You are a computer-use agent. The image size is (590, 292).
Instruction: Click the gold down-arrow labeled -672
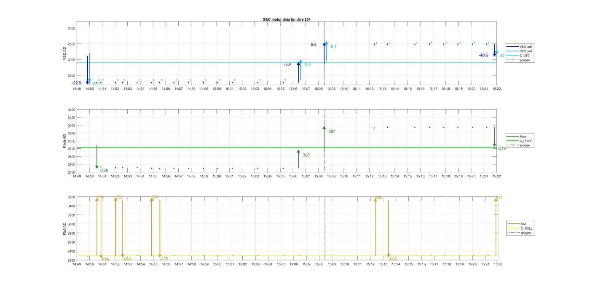coord(160,229)
